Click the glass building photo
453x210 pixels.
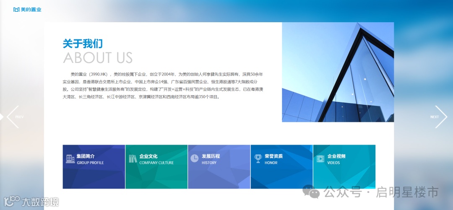(338, 72)
